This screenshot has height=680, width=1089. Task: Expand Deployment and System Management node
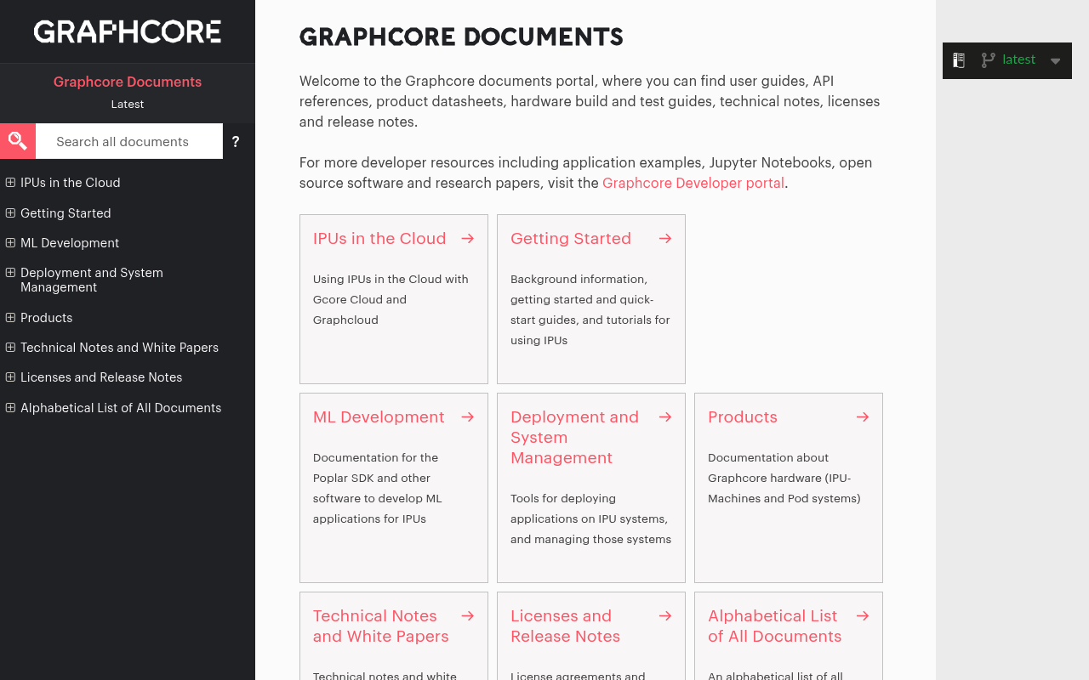(x=10, y=272)
